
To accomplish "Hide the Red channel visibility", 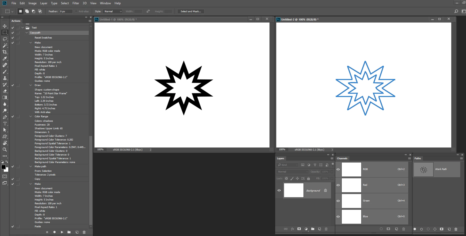I will point(338,185).
